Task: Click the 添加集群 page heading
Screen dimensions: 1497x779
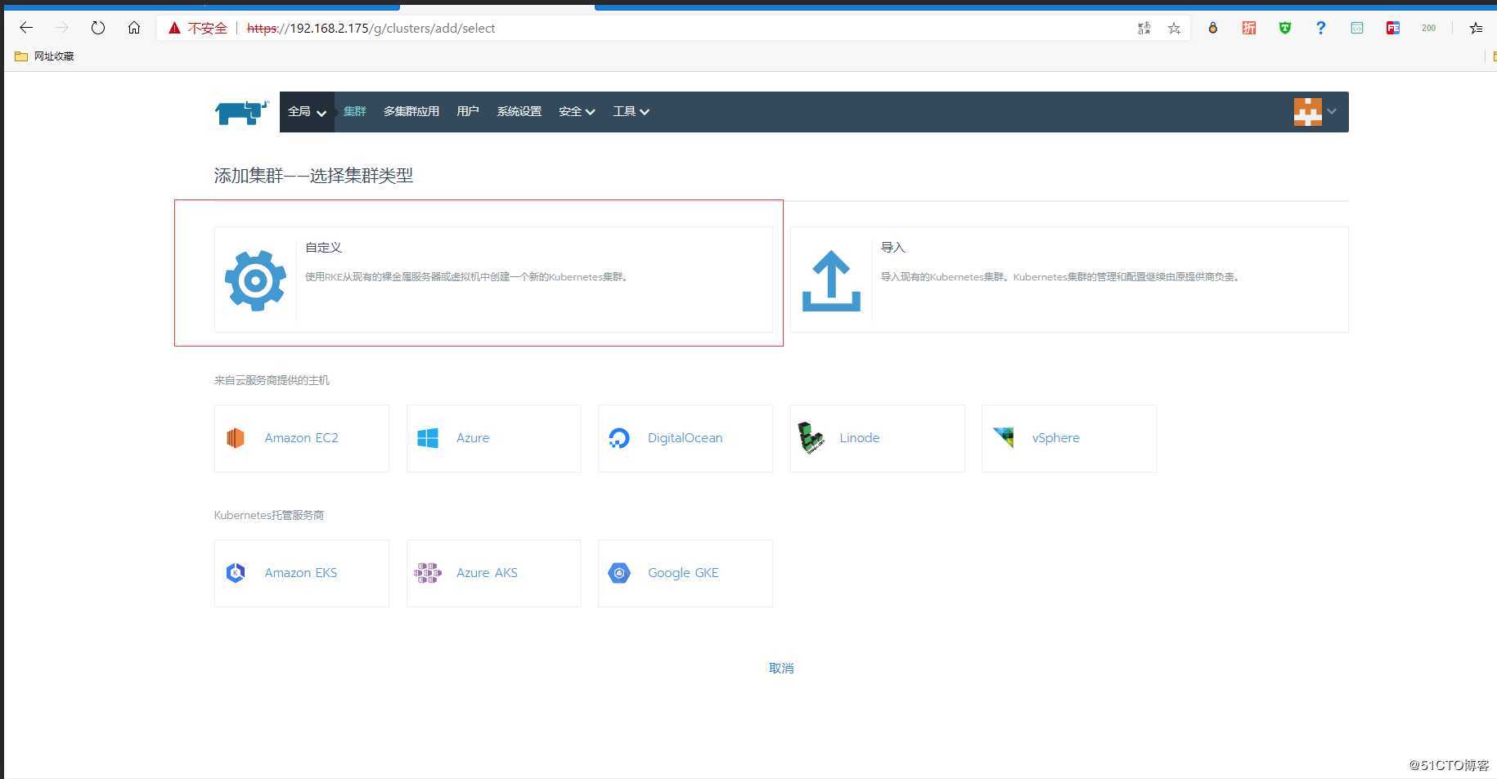Action: pyautogui.click(x=313, y=176)
